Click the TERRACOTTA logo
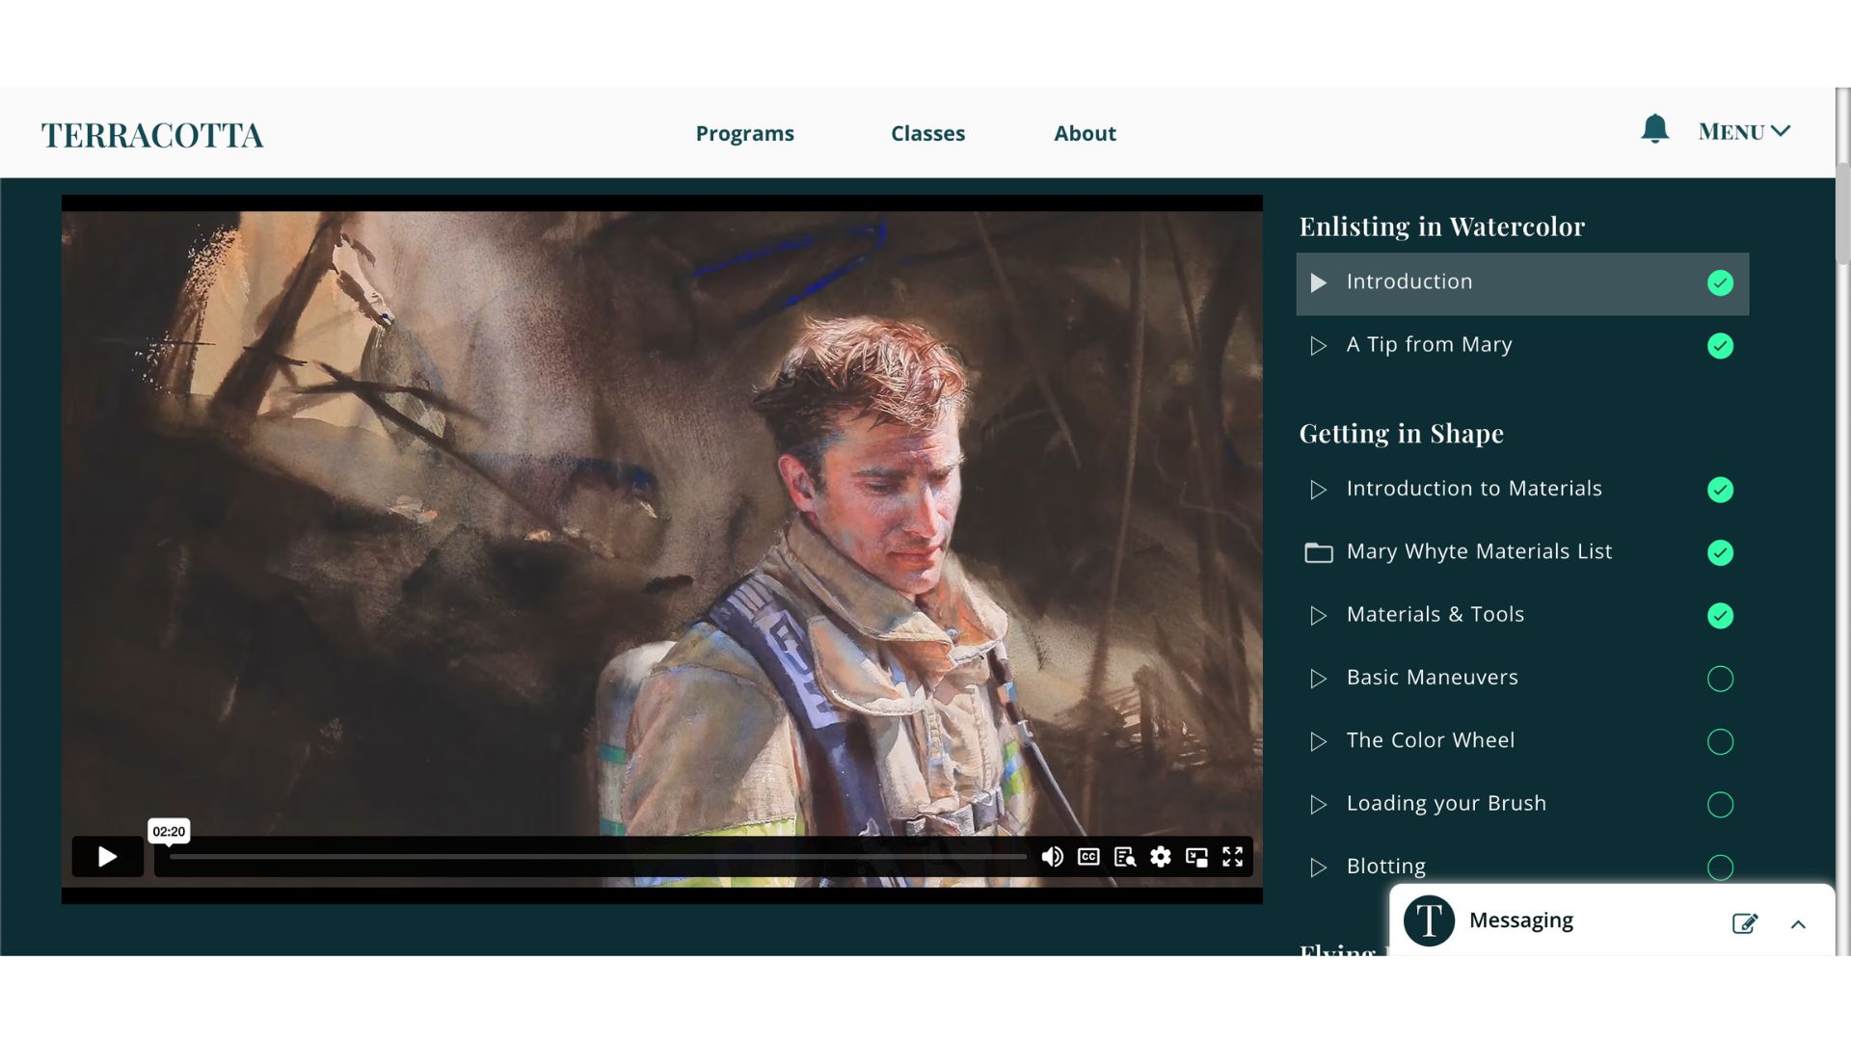This screenshot has height=1041, width=1851. [151, 135]
